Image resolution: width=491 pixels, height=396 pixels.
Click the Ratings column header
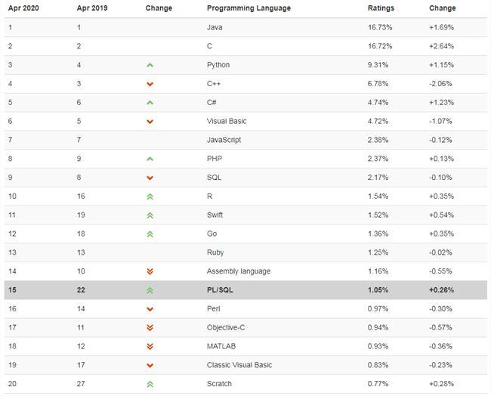click(380, 8)
